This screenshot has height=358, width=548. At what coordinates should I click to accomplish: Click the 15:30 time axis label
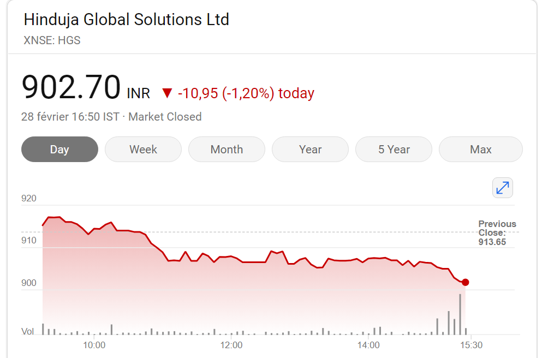[x=471, y=345]
